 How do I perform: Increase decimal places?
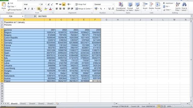click(109, 9)
